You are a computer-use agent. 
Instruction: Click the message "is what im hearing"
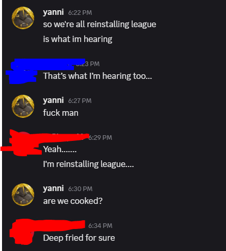tap(78, 39)
